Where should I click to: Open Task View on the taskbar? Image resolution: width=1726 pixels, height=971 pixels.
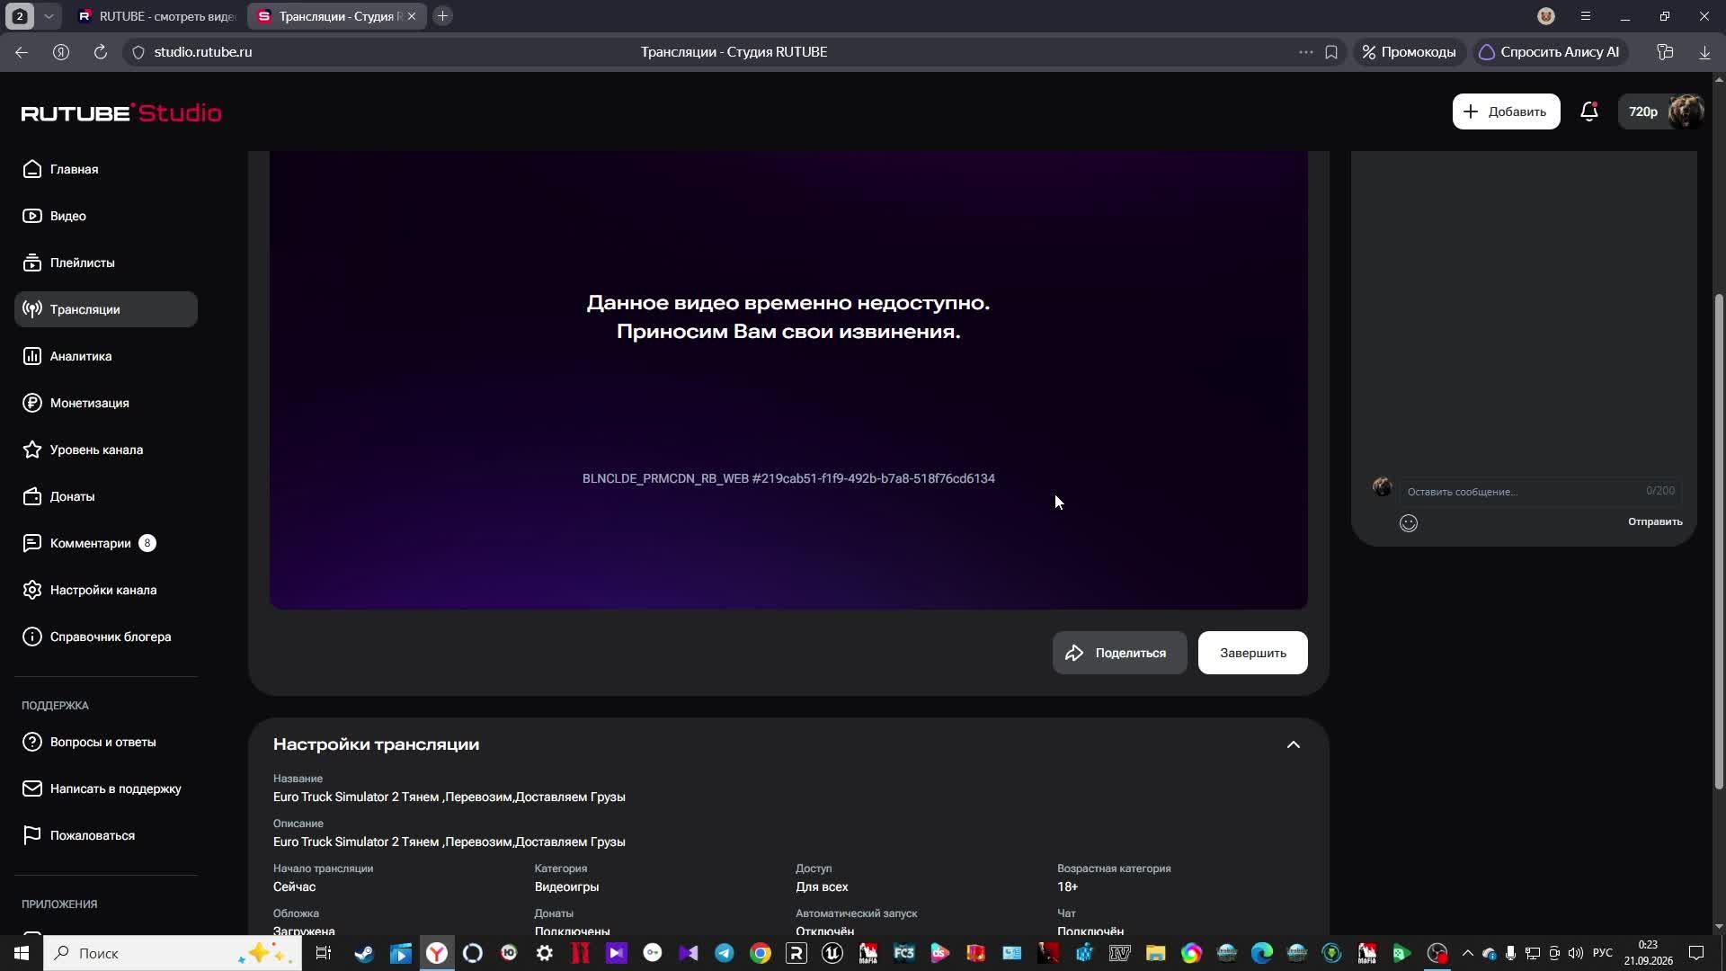[324, 953]
